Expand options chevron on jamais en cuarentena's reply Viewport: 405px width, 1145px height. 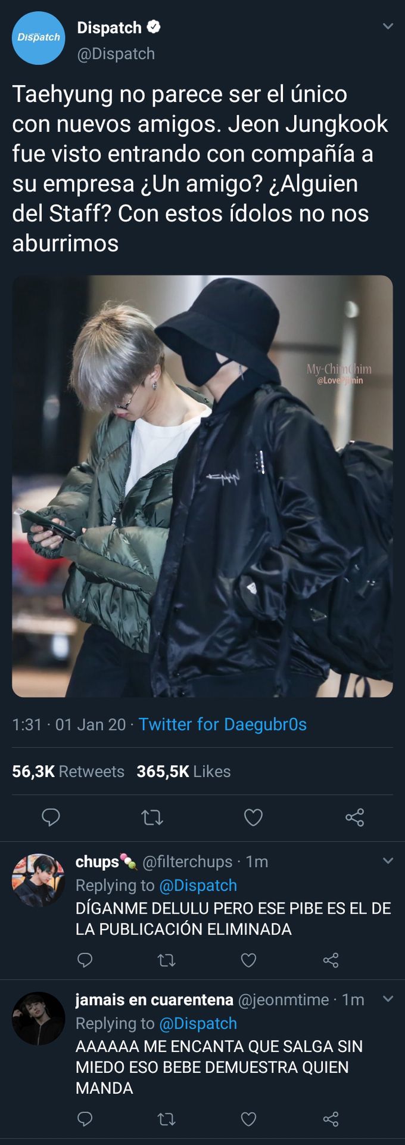(x=388, y=998)
